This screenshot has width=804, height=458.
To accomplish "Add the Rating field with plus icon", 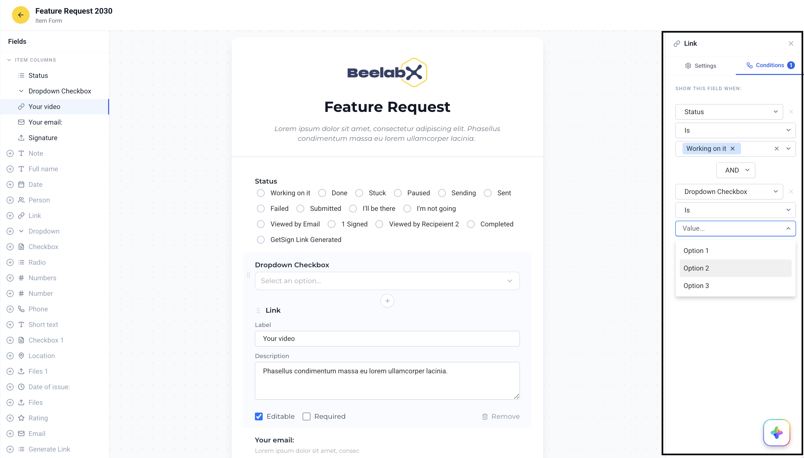I will point(10,418).
